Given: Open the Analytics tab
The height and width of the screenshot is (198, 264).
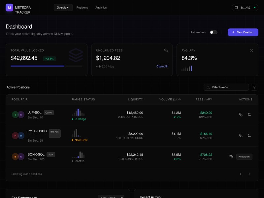Looking at the screenshot, I should click(101, 7).
